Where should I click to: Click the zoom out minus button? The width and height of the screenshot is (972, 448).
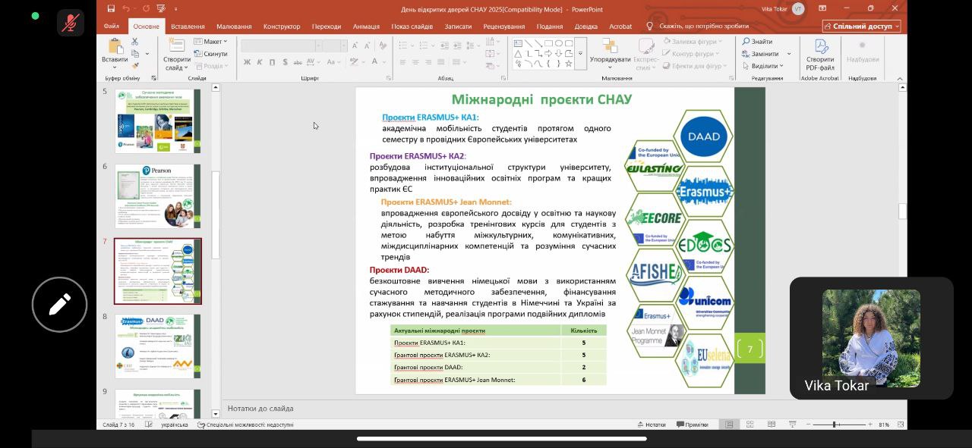[808, 425]
